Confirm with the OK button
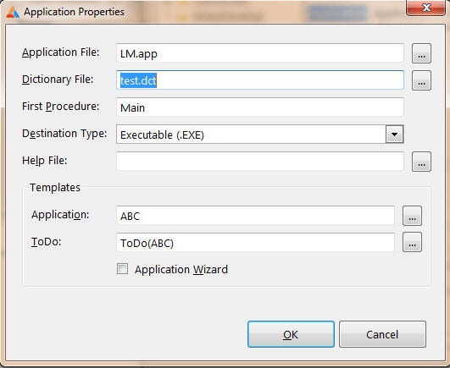The height and width of the screenshot is (368, 450). click(291, 334)
